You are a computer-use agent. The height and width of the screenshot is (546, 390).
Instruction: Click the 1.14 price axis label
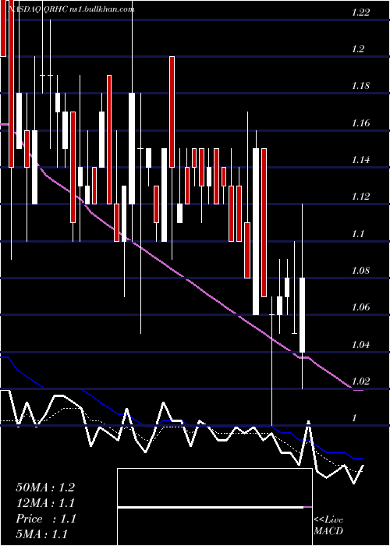[360, 160]
